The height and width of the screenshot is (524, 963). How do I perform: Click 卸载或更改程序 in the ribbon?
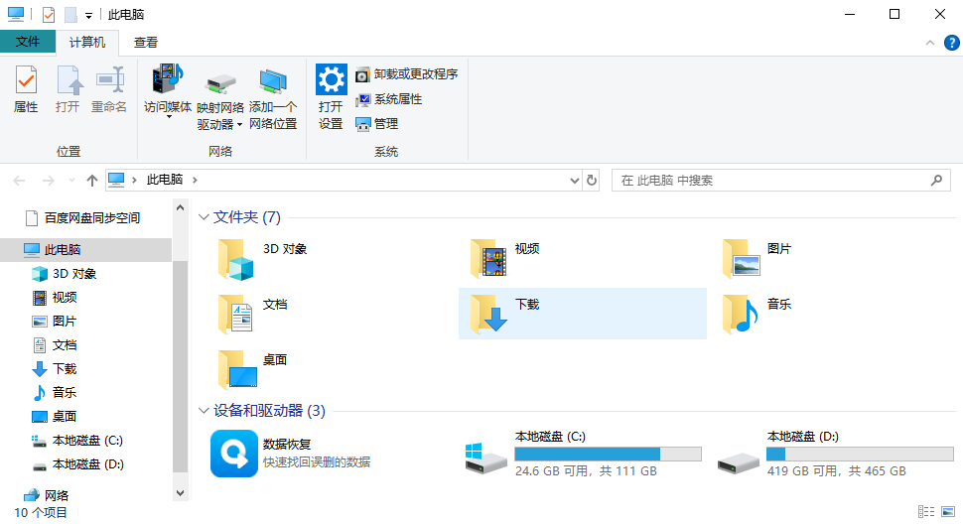pyautogui.click(x=407, y=74)
